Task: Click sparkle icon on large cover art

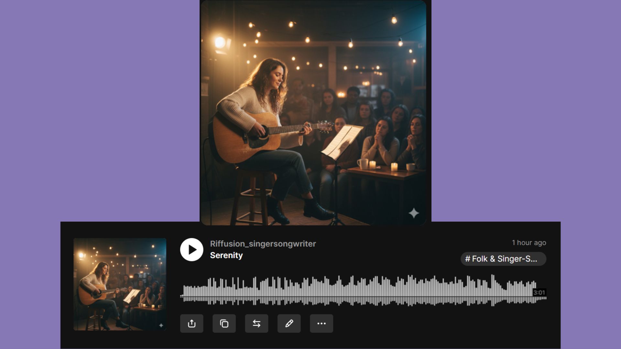Action: [x=414, y=213]
